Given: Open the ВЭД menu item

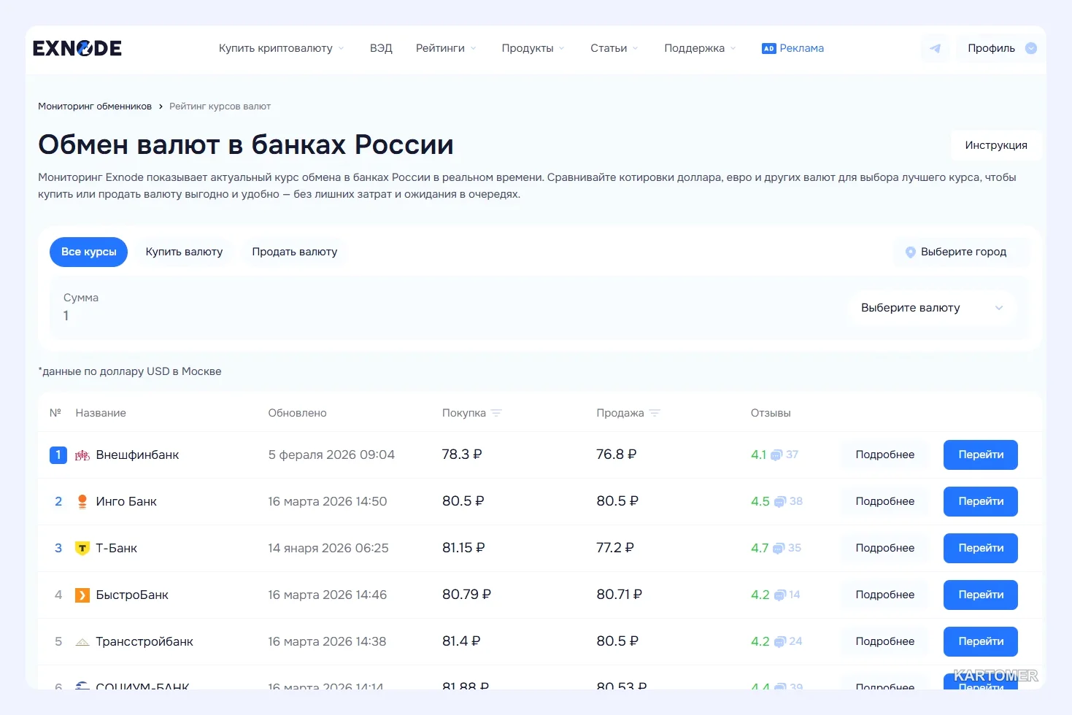Looking at the screenshot, I should pyautogui.click(x=381, y=48).
